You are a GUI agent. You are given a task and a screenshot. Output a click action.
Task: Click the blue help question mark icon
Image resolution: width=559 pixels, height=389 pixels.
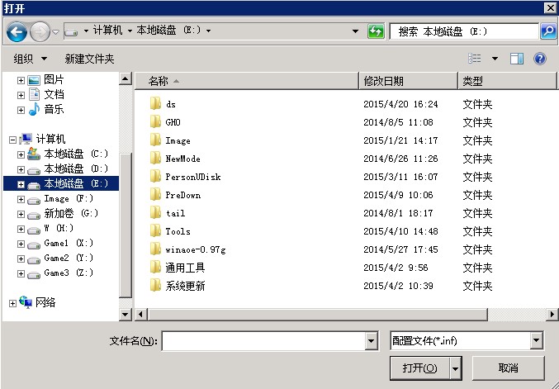coord(540,59)
